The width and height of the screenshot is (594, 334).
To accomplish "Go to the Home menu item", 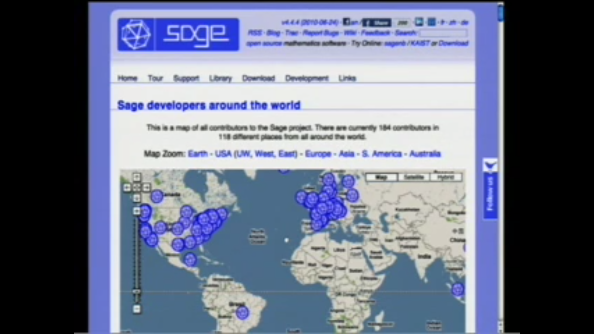I will pyautogui.click(x=127, y=78).
